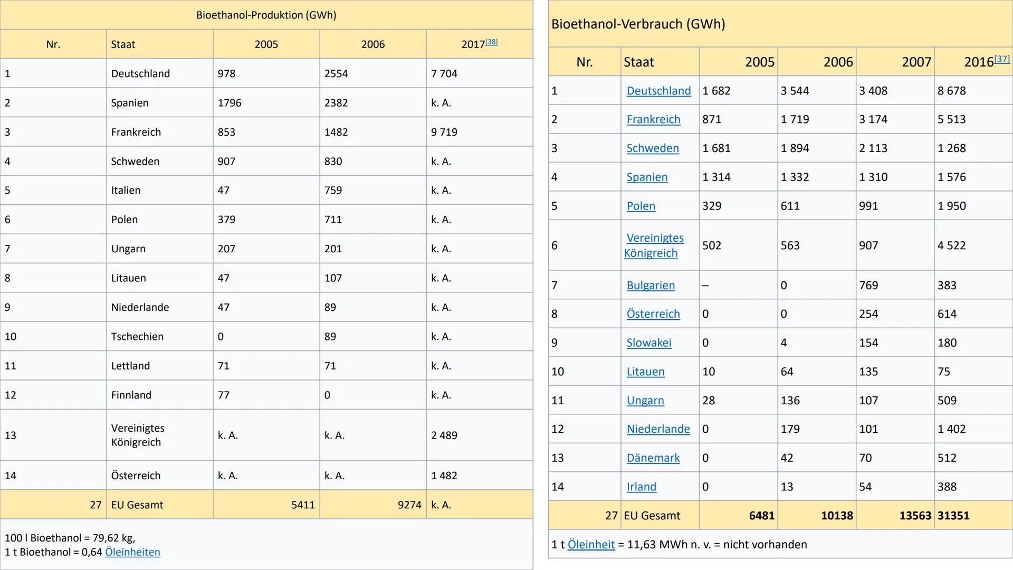1013x570 pixels.
Task: Open the Spanien link in Verbrauch table
Action: 647,177
